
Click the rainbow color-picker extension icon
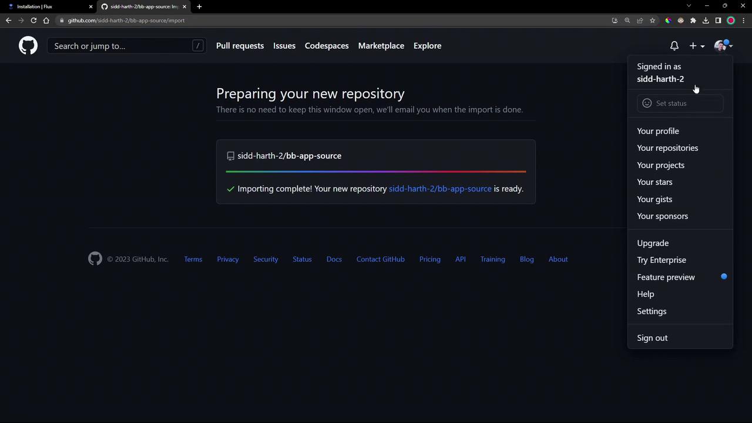pyautogui.click(x=668, y=21)
